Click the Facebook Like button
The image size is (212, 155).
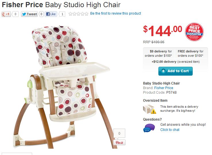(51, 14)
